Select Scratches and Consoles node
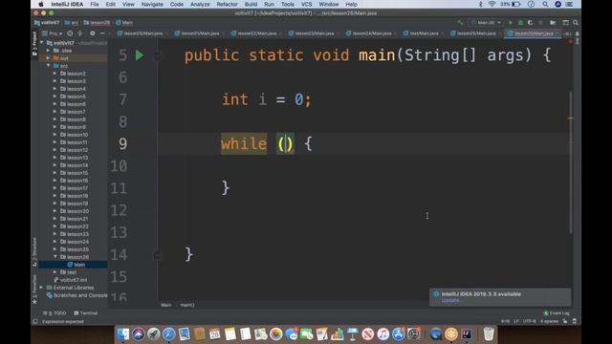Viewport: 612px width, 344px height. pos(76,295)
